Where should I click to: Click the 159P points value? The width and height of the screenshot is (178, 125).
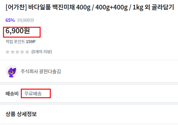[x=31, y=42]
